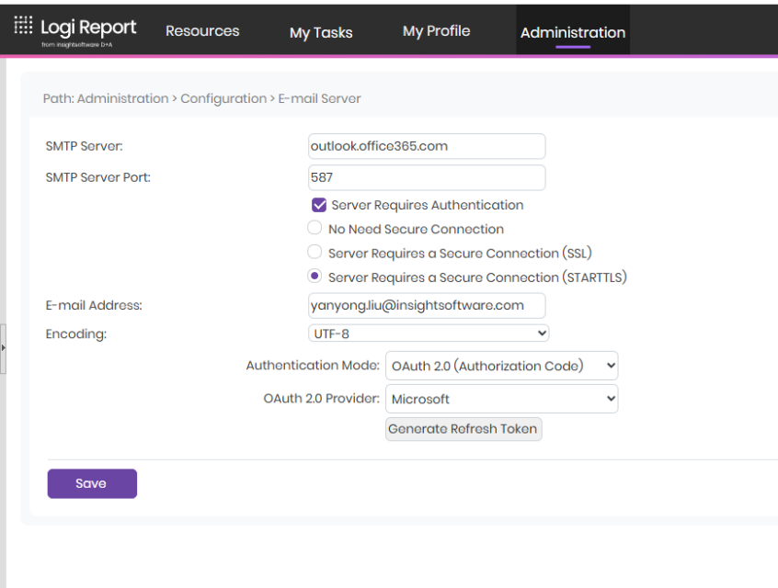
Task: Open the OAuth 2.0 Provider dropdown
Action: point(501,399)
